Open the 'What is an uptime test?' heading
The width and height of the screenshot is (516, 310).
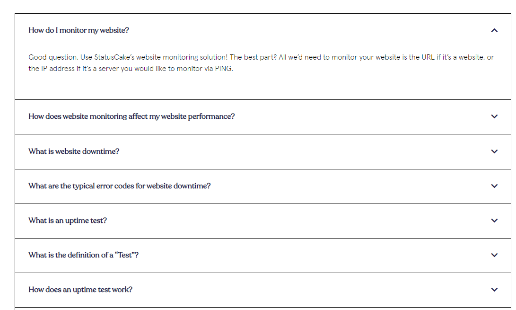click(x=68, y=221)
